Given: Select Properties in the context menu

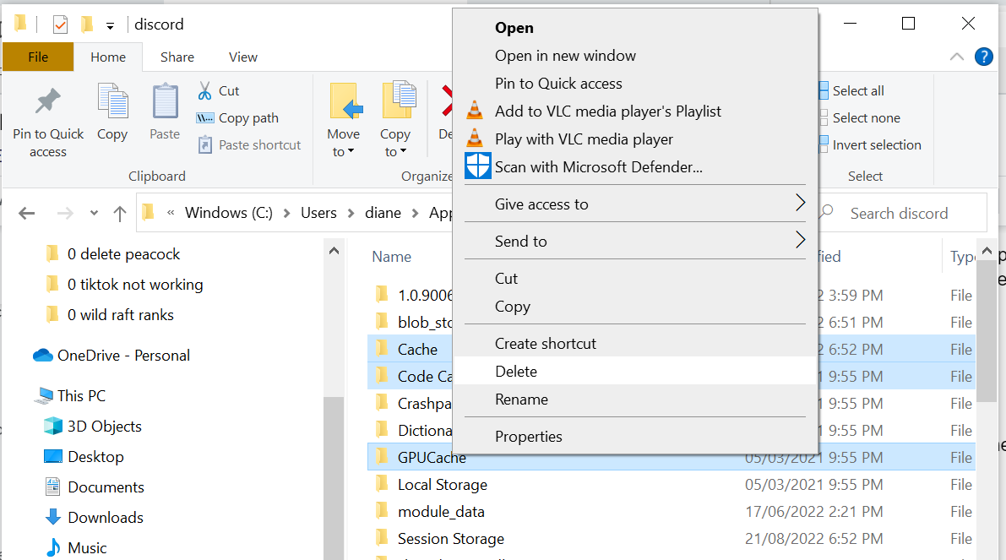Looking at the screenshot, I should [x=528, y=437].
